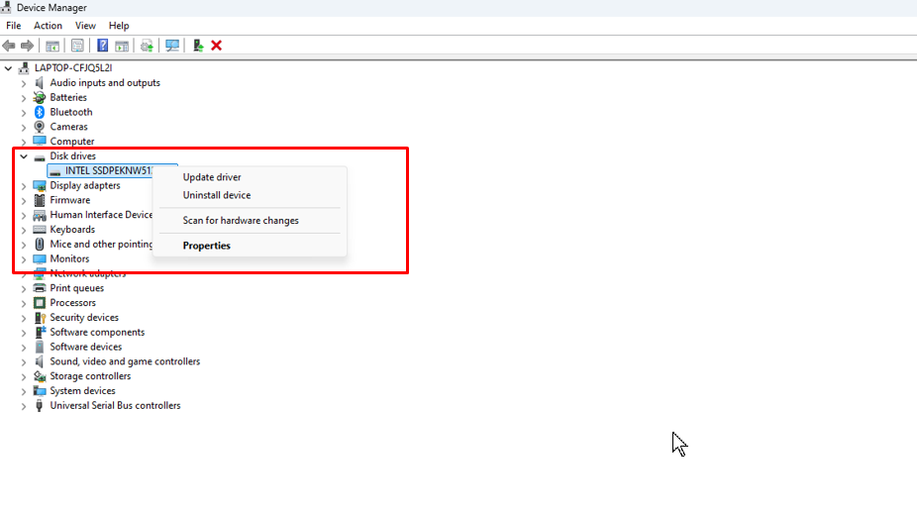
Task: Select the Storage controllers tree item
Action: tap(90, 376)
